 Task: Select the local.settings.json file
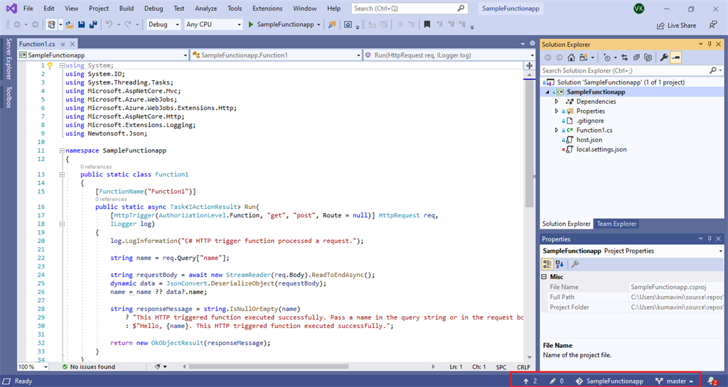601,149
